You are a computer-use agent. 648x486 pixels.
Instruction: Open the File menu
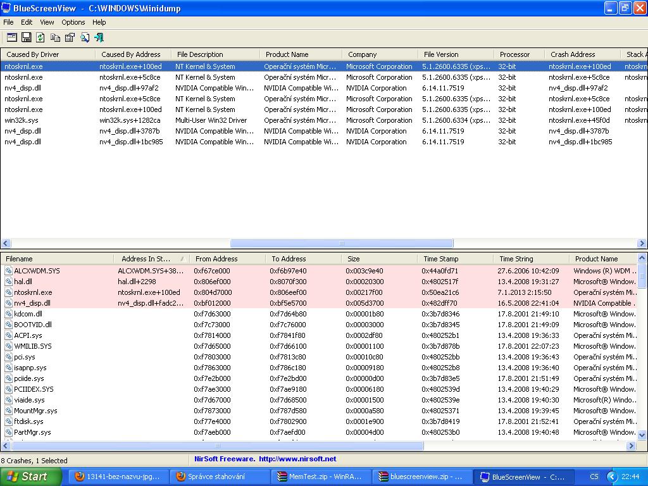pyautogui.click(x=8, y=22)
